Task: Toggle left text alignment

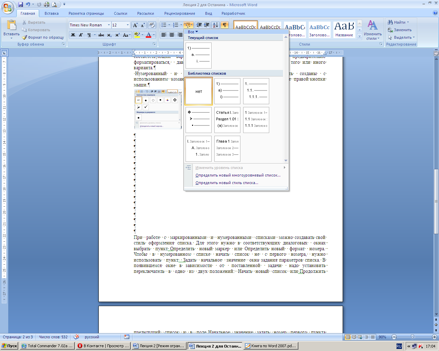Action: click(164, 35)
